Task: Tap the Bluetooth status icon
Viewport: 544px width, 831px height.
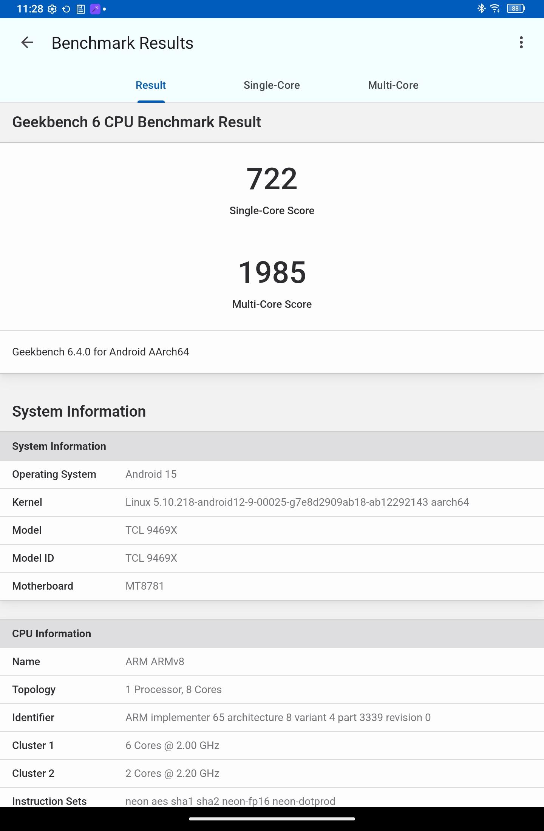Action: coord(481,8)
